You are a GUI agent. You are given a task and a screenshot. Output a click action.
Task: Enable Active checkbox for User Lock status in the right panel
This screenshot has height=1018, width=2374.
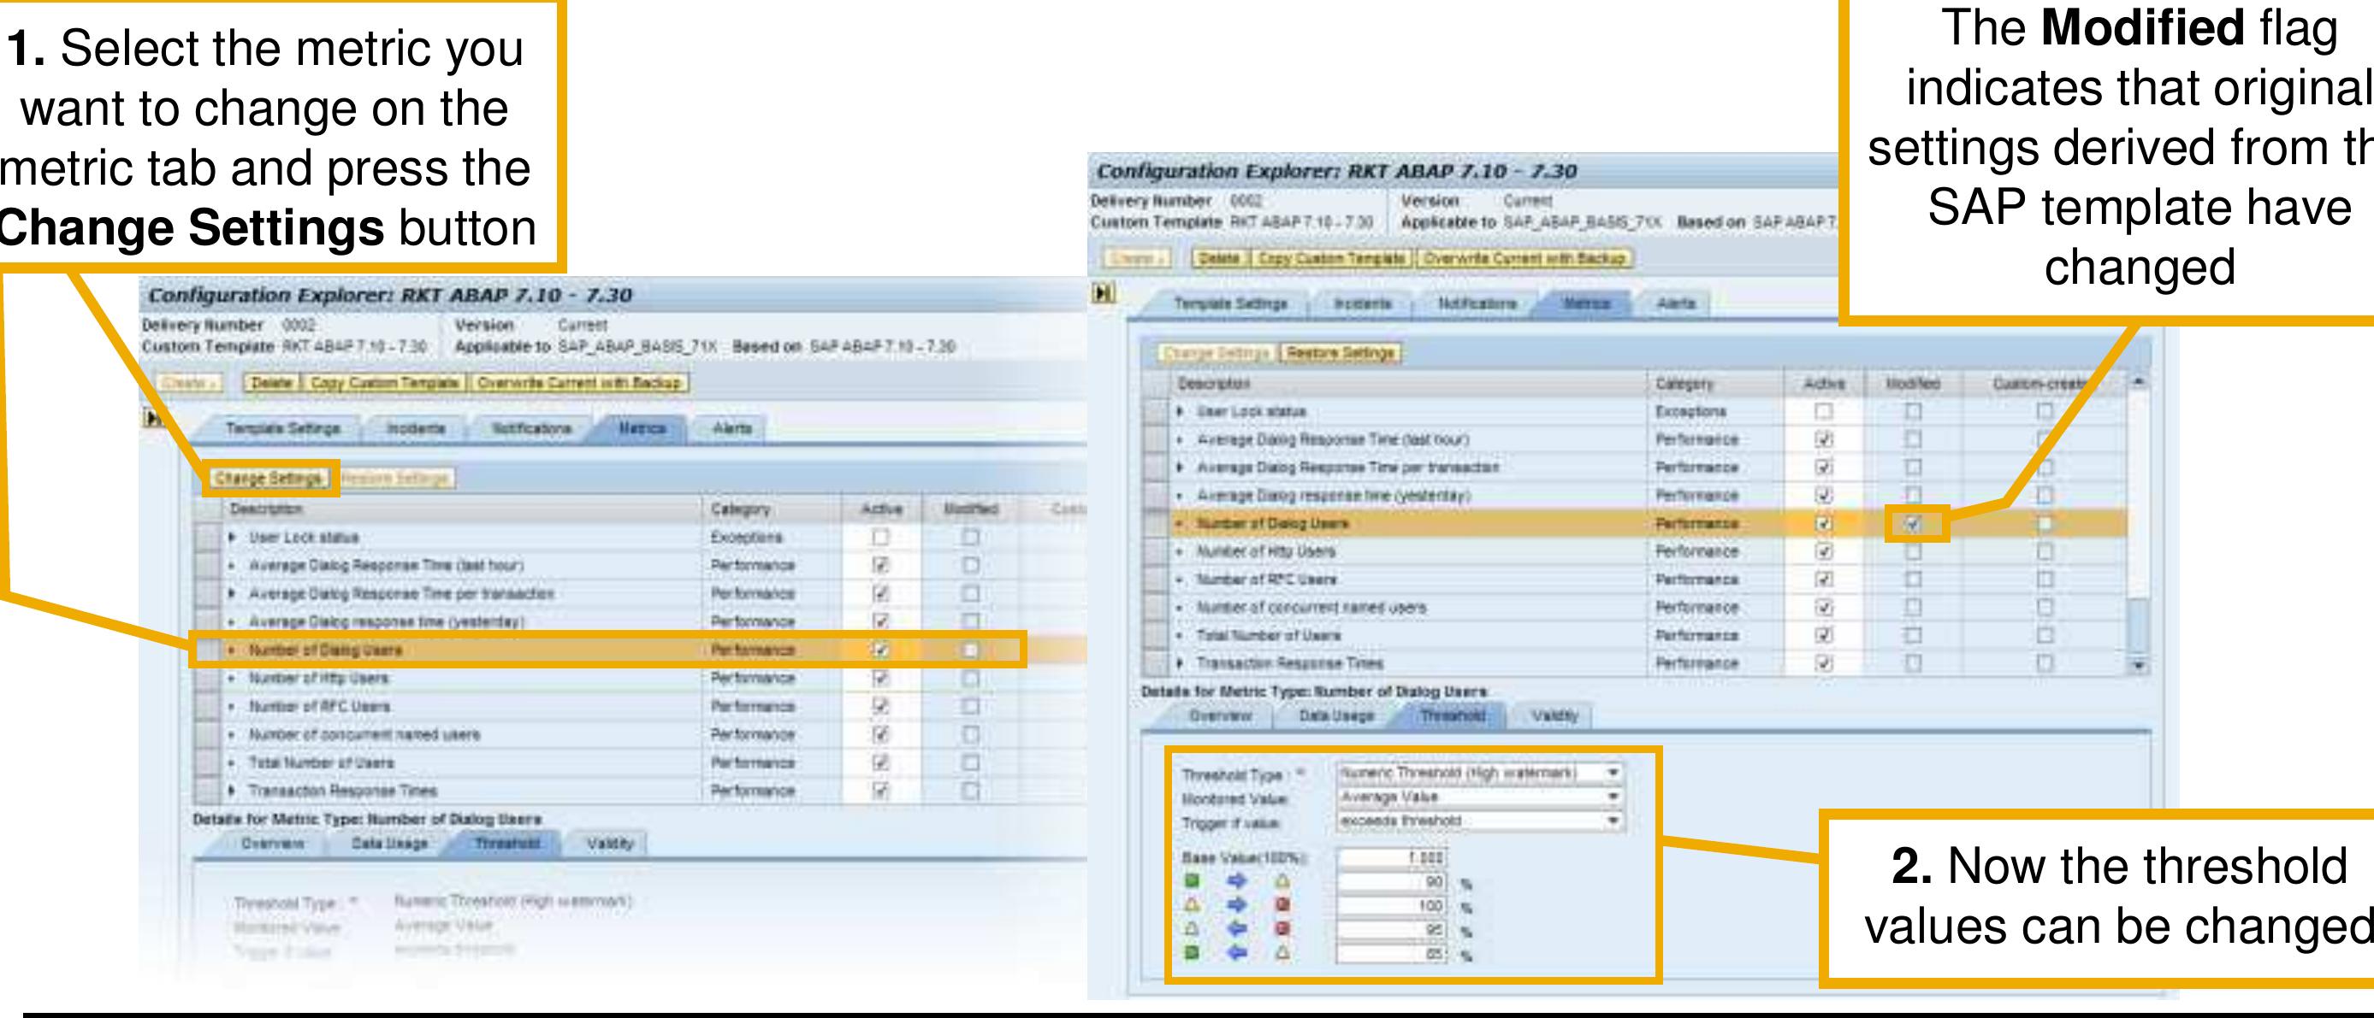[1823, 411]
